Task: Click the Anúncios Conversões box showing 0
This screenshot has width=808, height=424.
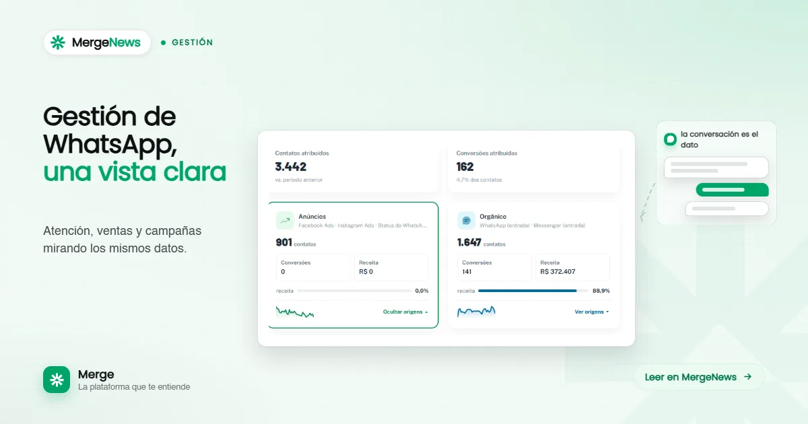Action: (x=313, y=267)
